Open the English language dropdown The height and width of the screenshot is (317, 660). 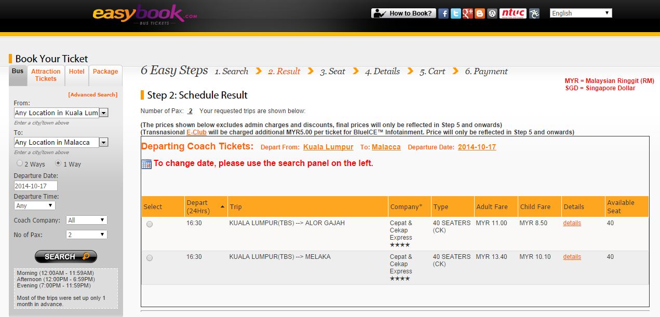pyautogui.click(x=581, y=13)
